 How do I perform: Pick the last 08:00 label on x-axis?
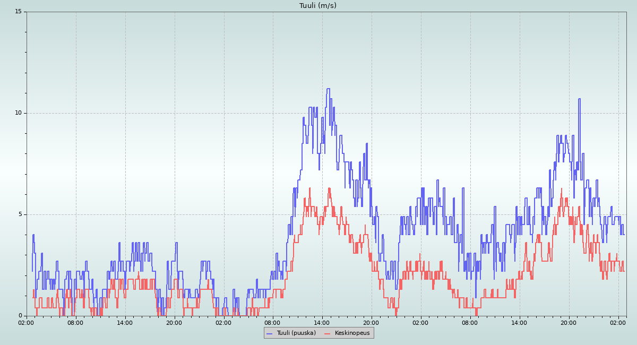pyautogui.click(x=470, y=322)
